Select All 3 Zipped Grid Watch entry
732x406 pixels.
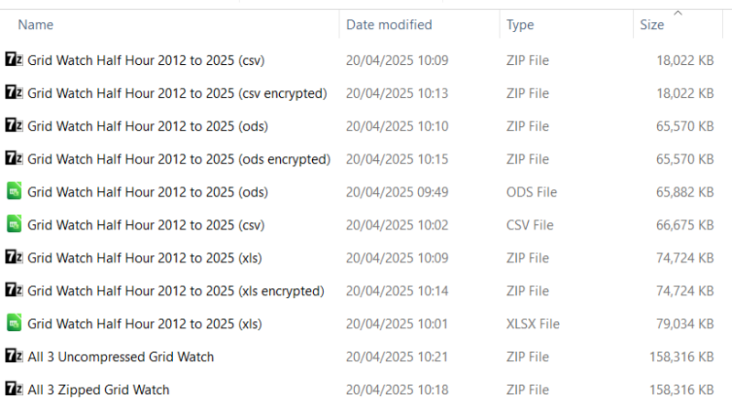[99, 390]
